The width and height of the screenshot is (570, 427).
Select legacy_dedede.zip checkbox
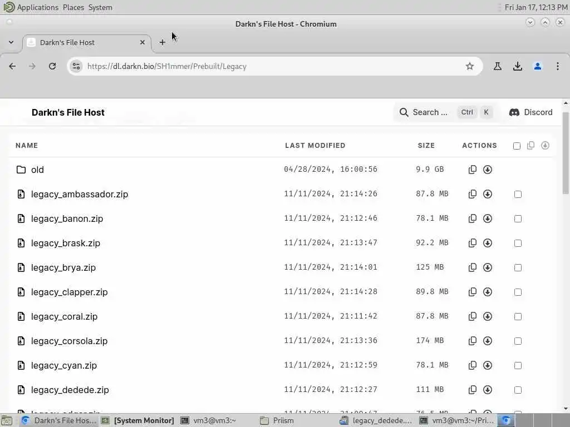click(518, 390)
